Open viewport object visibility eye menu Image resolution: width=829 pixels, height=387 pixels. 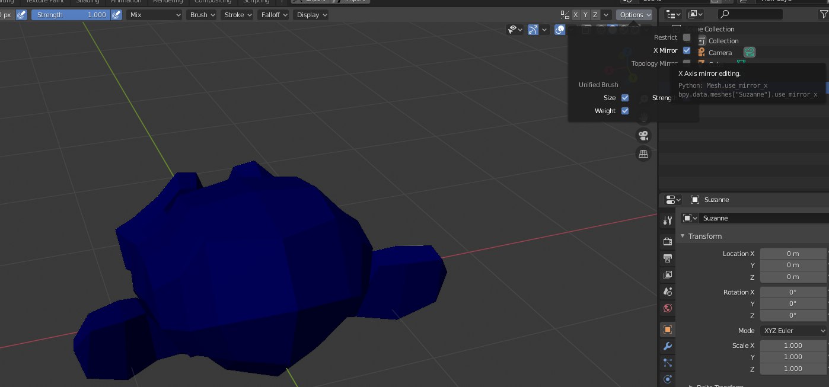tap(515, 30)
